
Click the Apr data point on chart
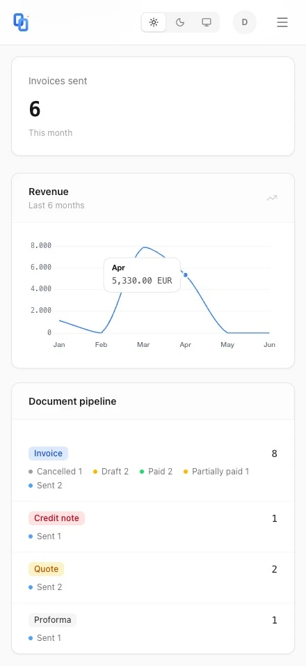[185, 275]
